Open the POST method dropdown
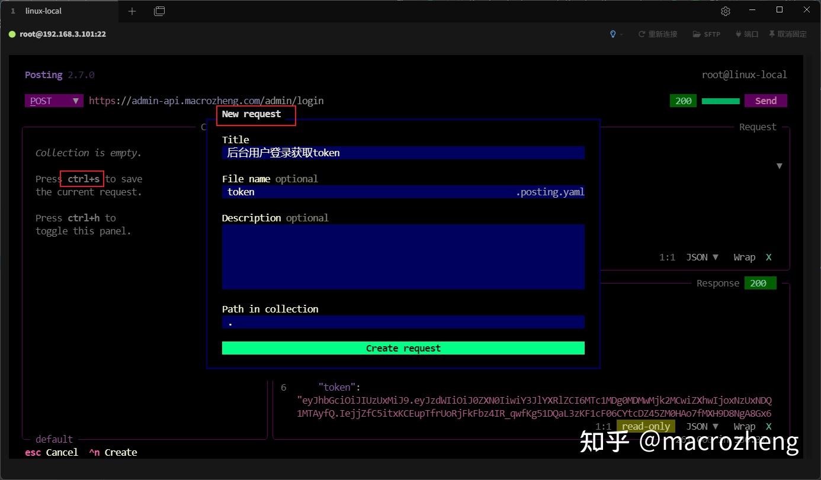The width and height of the screenshot is (821, 480). pyautogui.click(x=53, y=101)
